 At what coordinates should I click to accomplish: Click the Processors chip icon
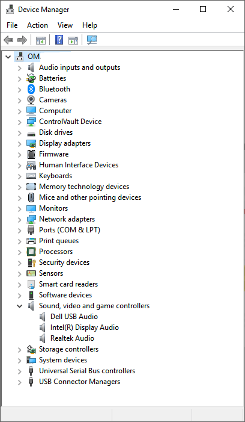pyautogui.click(x=31, y=252)
